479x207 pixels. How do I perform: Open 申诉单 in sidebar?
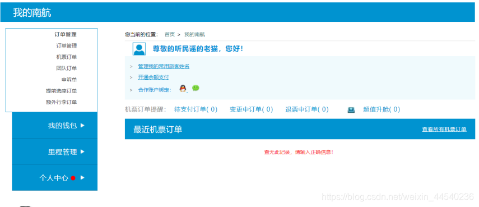pos(69,80)
